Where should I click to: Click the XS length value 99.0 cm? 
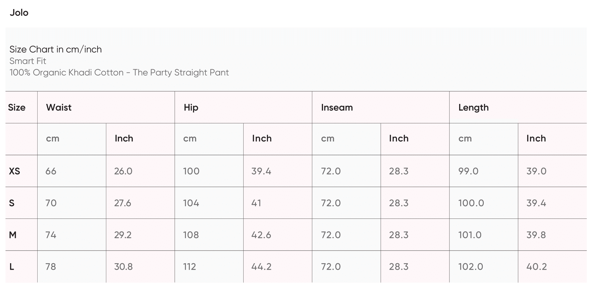(468, 171)
